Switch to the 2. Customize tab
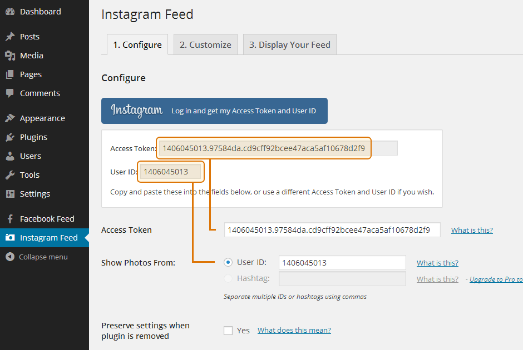Image resolution: width=523 pixels, height=350 pixels. click(205, 45)
